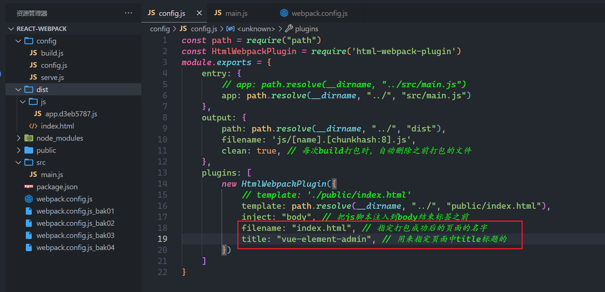
Task: Click the HTML icon beside index.html
Action: [33, 126]
